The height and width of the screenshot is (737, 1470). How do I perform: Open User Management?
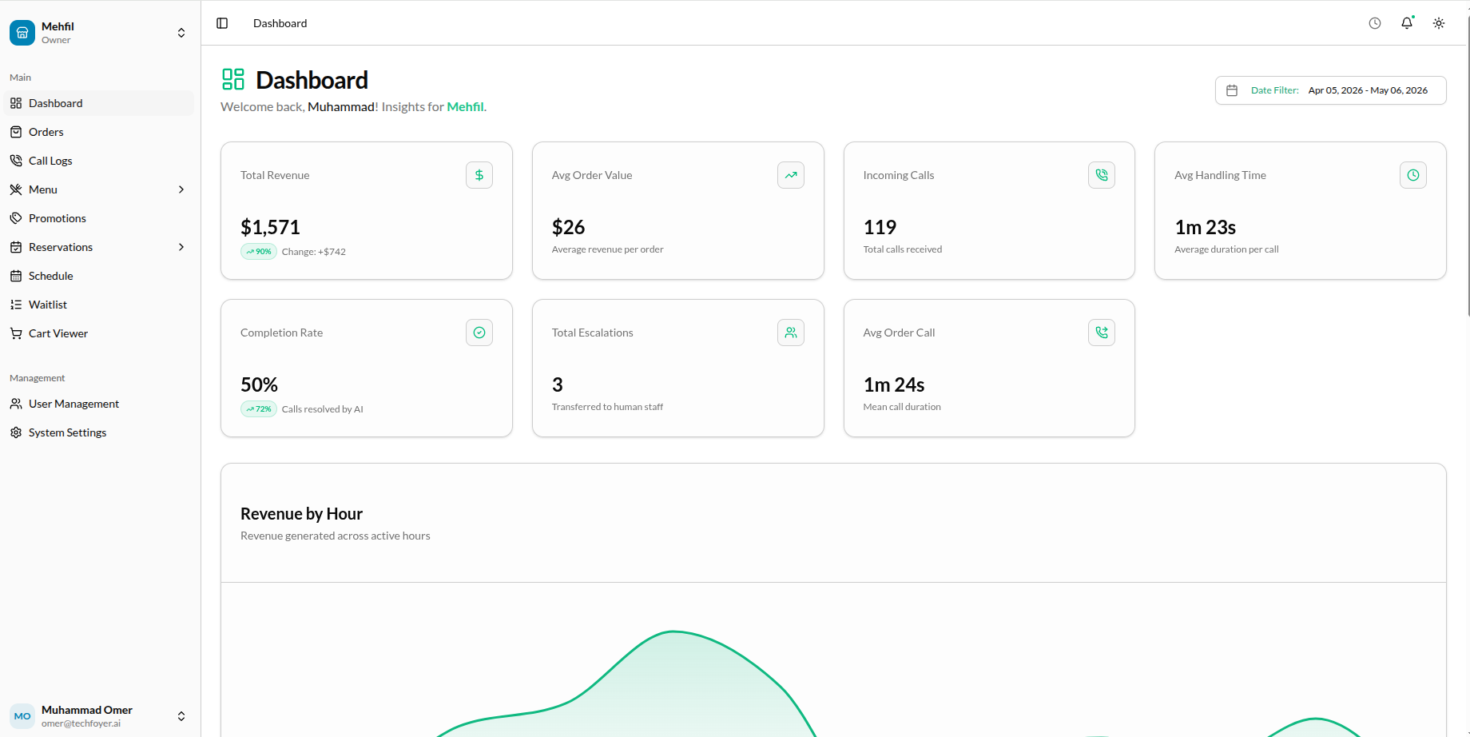100,404
